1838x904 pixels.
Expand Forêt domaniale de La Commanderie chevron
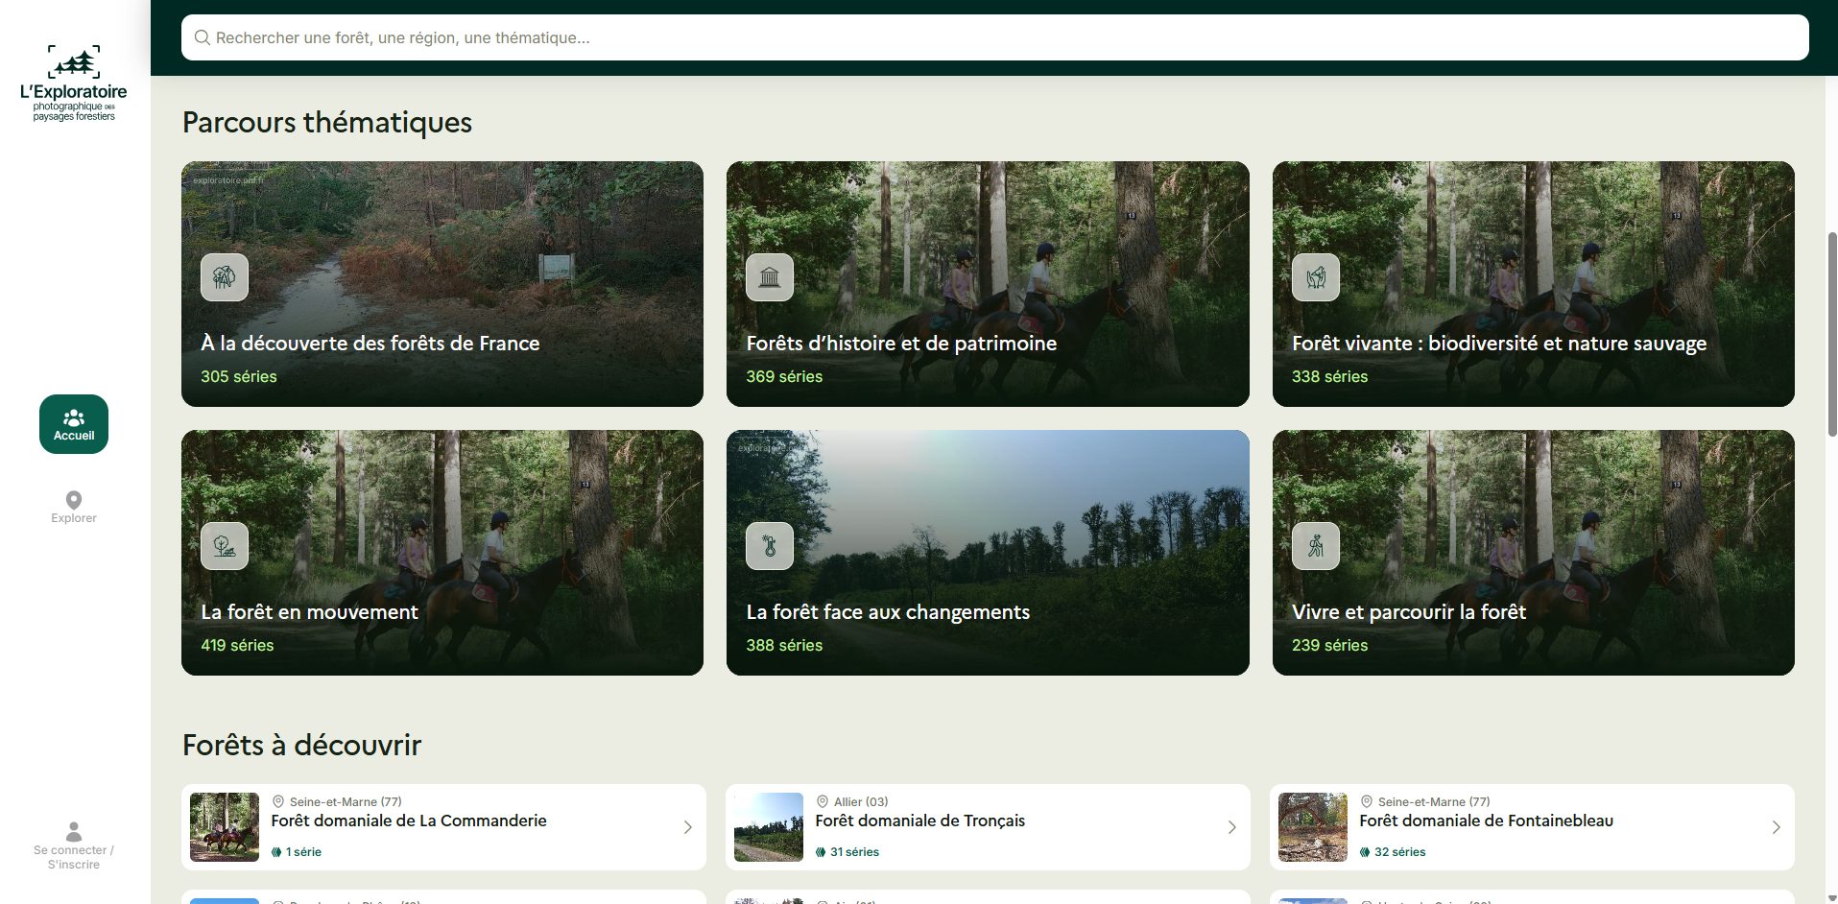point(688,827)
